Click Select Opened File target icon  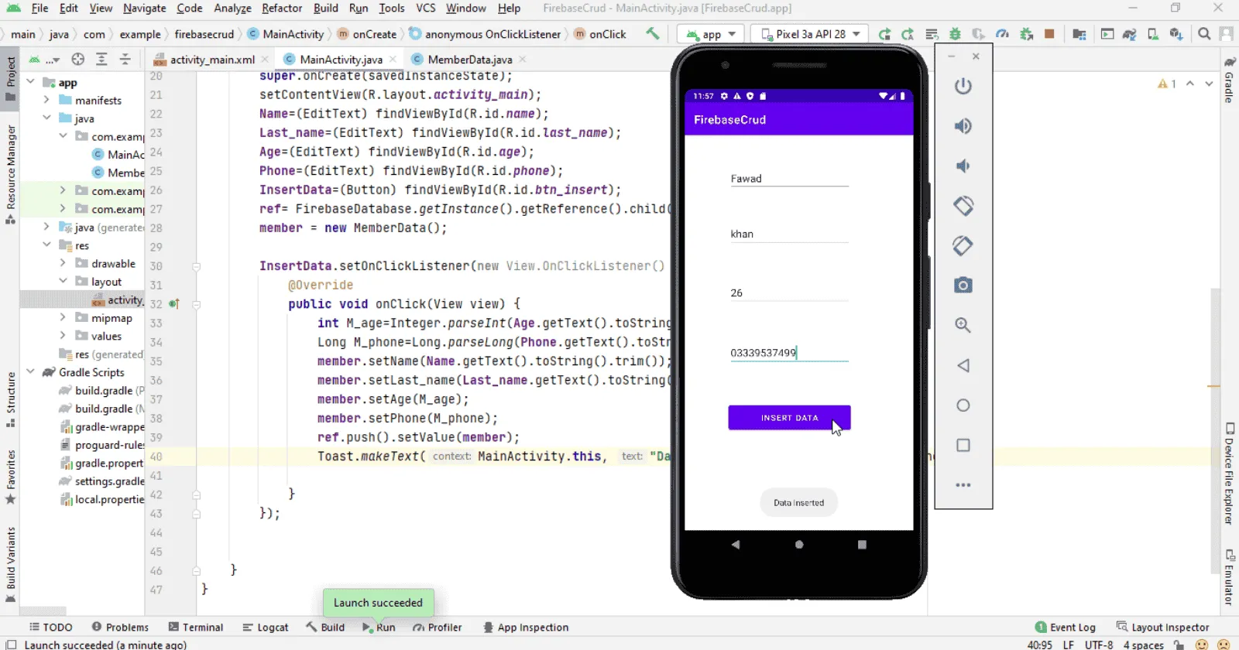coord(77,60)
